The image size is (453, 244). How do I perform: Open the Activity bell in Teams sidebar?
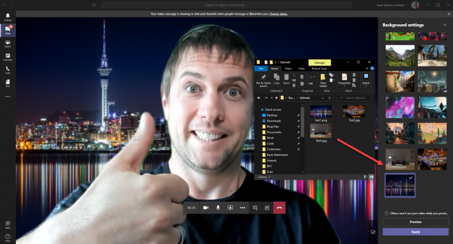[x=8, y=17]
